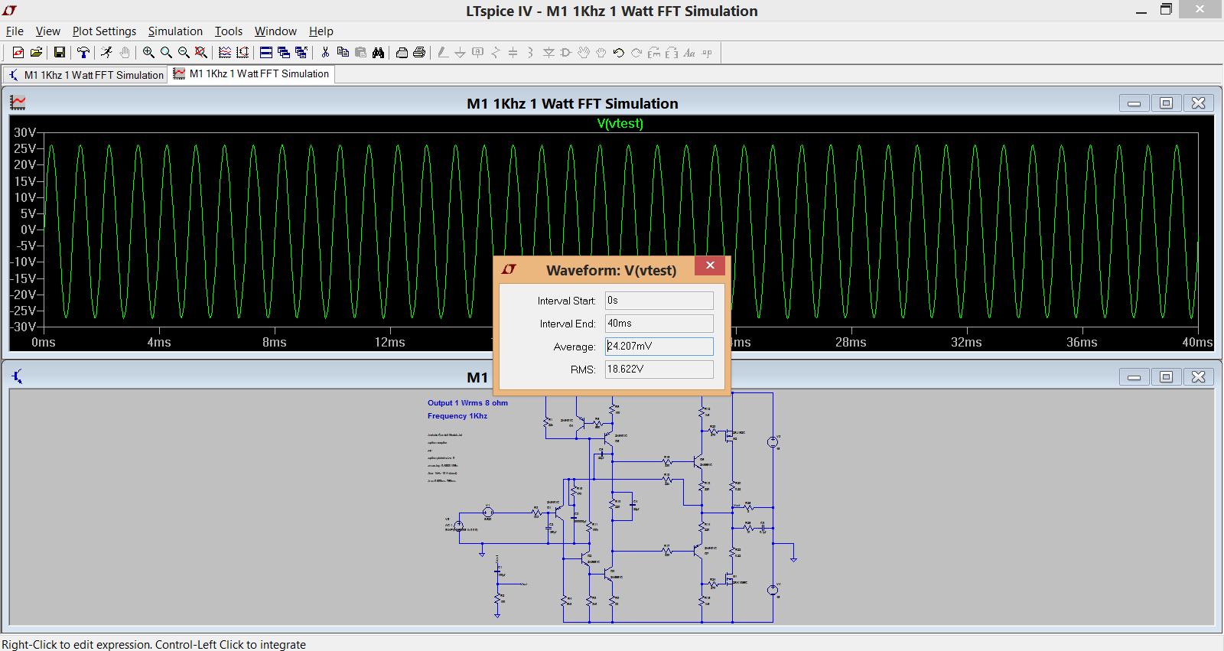Select the draw wire pencil tool
The image size is (1224, 651).
(x=443, y=53)
